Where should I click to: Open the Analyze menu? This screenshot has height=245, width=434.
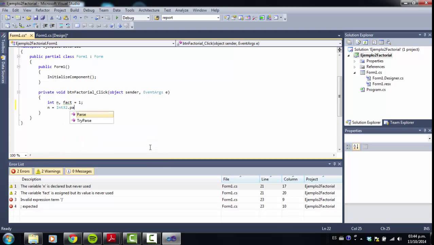[x=182, y=10]
